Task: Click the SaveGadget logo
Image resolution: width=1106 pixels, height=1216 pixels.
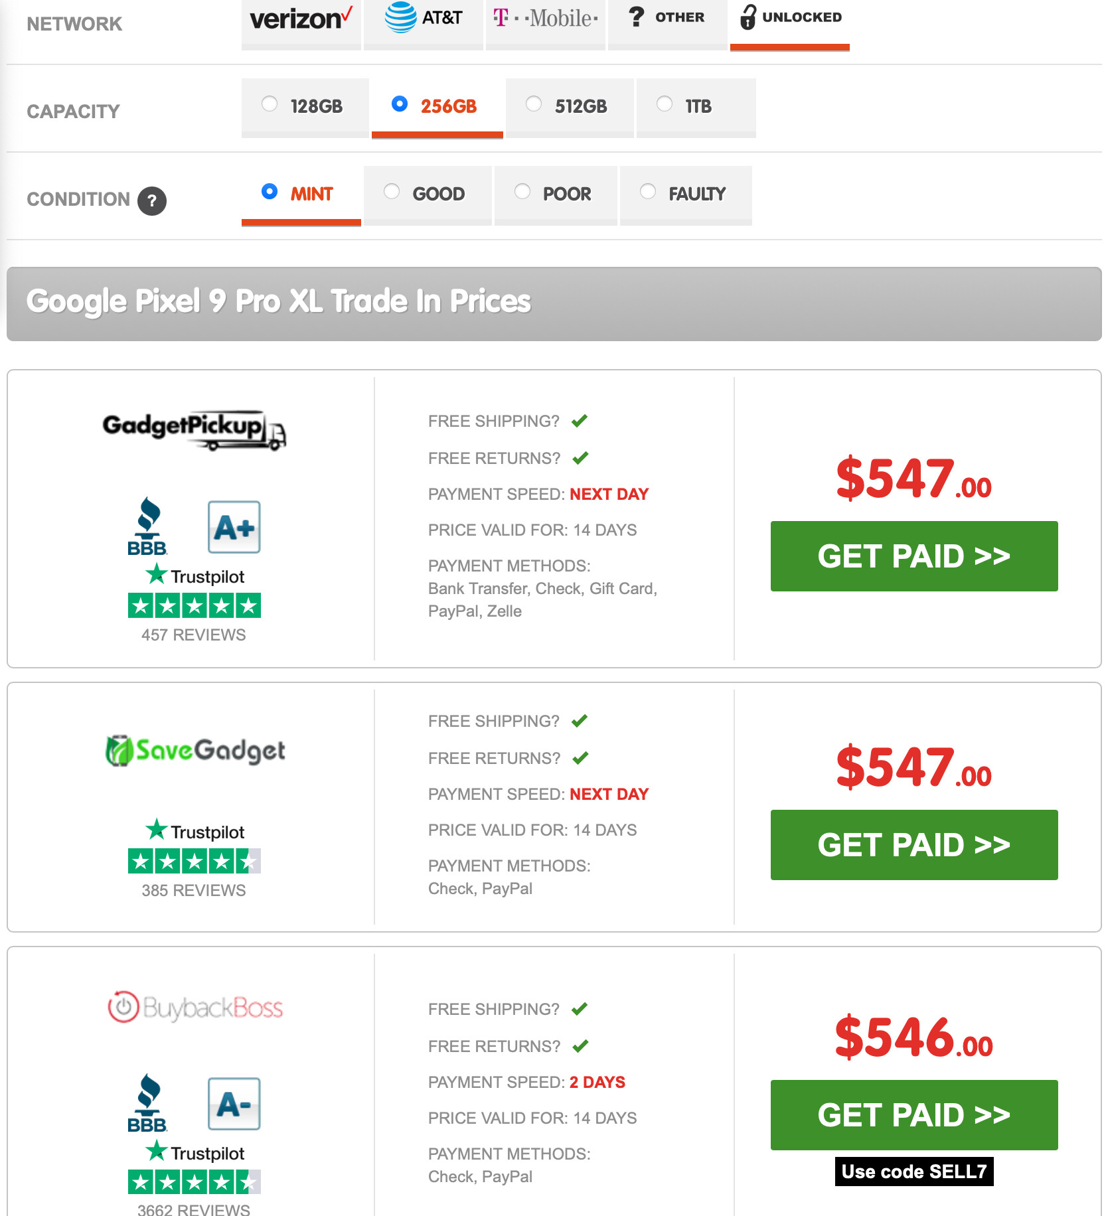Action: click(195, 751)
